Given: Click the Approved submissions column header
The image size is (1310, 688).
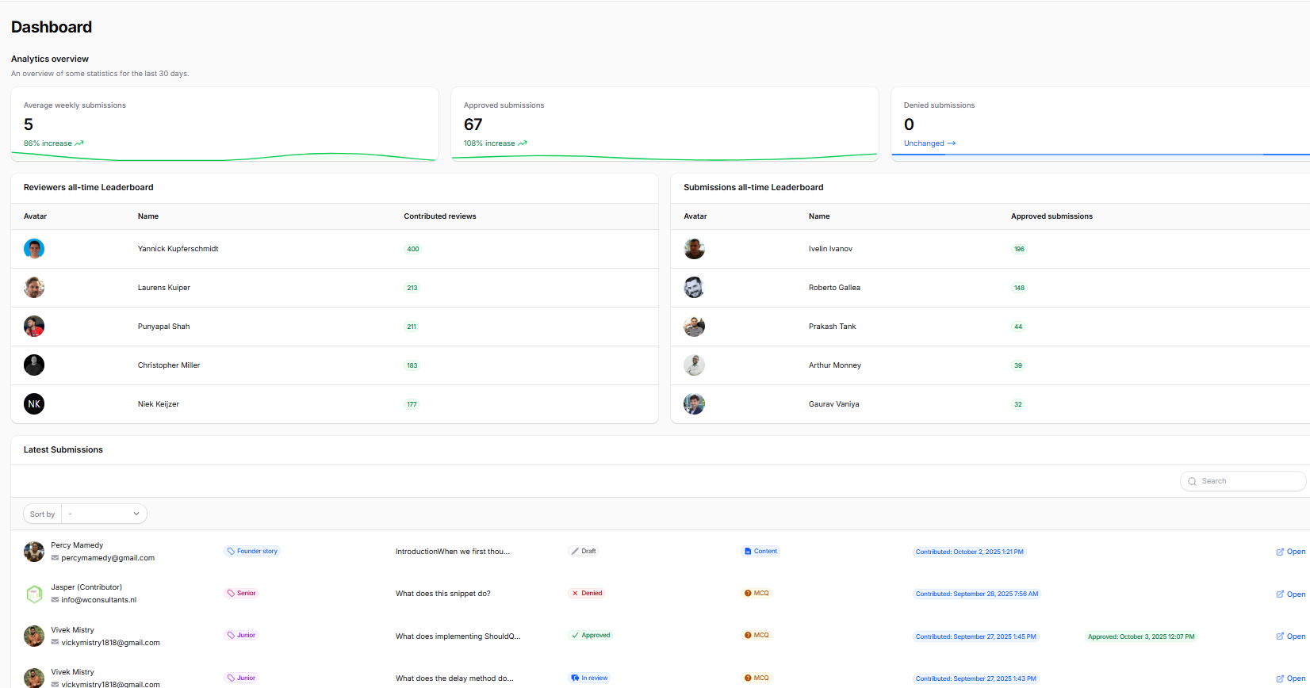Looking at the screenshot, I should [1051, 216].
